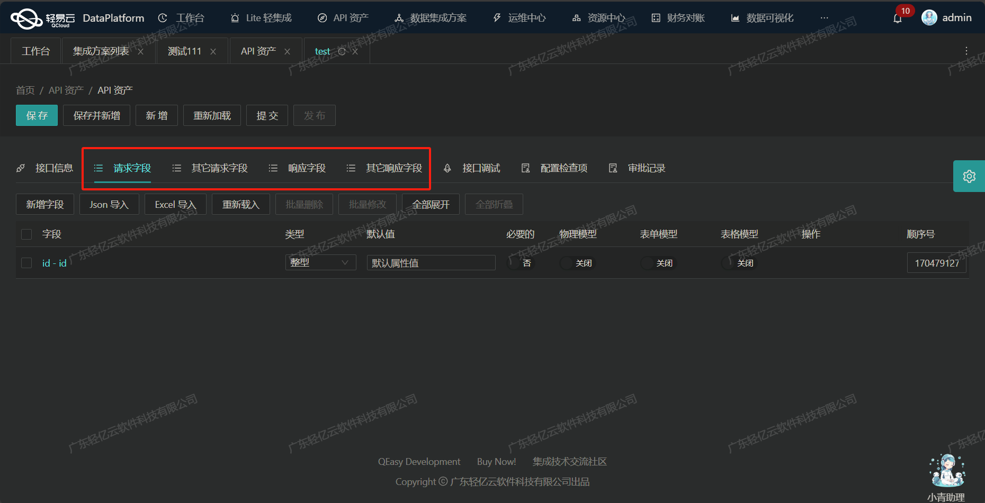
Task: Toggle the 表格模型 switch for id row
Action: (739, 263)
